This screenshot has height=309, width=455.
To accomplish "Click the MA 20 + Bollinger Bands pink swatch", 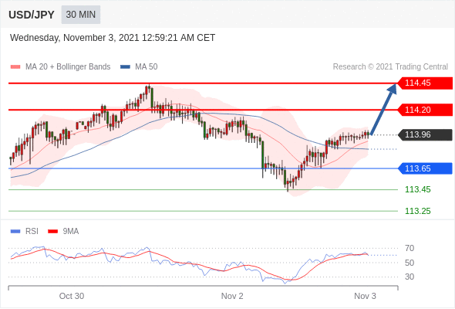I will pyautogui.click(x=15, y=67).
